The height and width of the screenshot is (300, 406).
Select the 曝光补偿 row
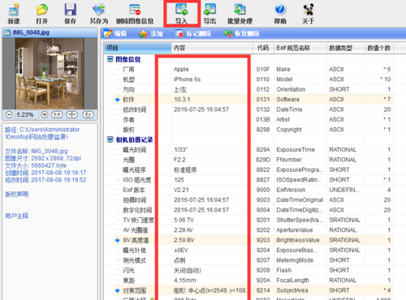tap(249, 250)
